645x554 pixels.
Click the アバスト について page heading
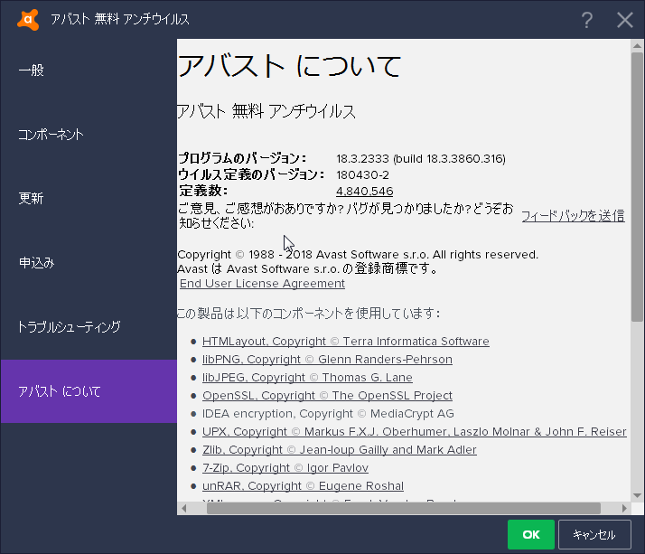289,66
